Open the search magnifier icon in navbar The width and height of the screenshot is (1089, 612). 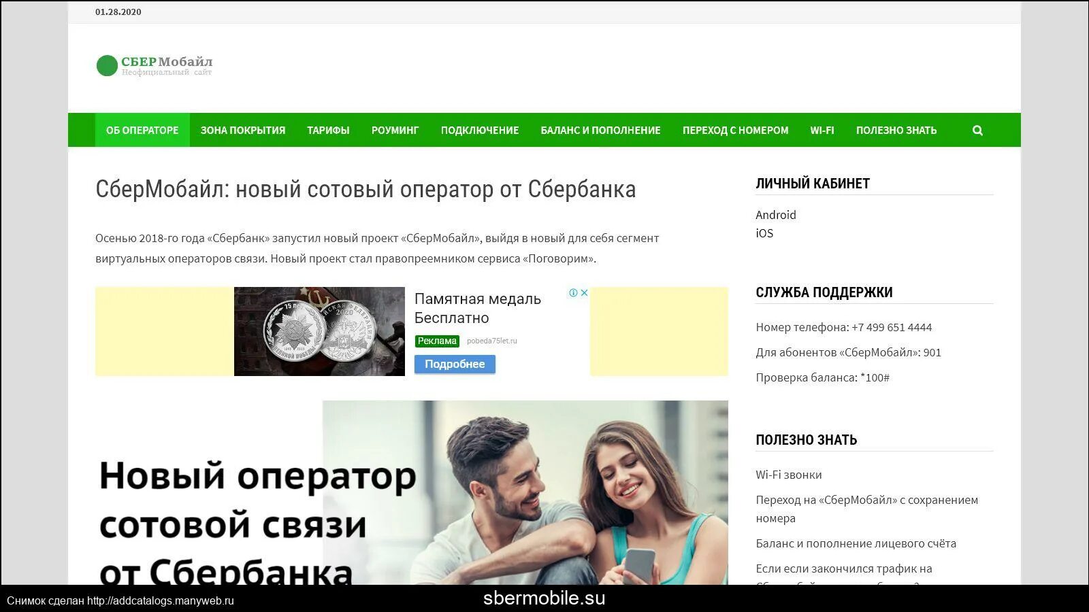tap(977, 130)
